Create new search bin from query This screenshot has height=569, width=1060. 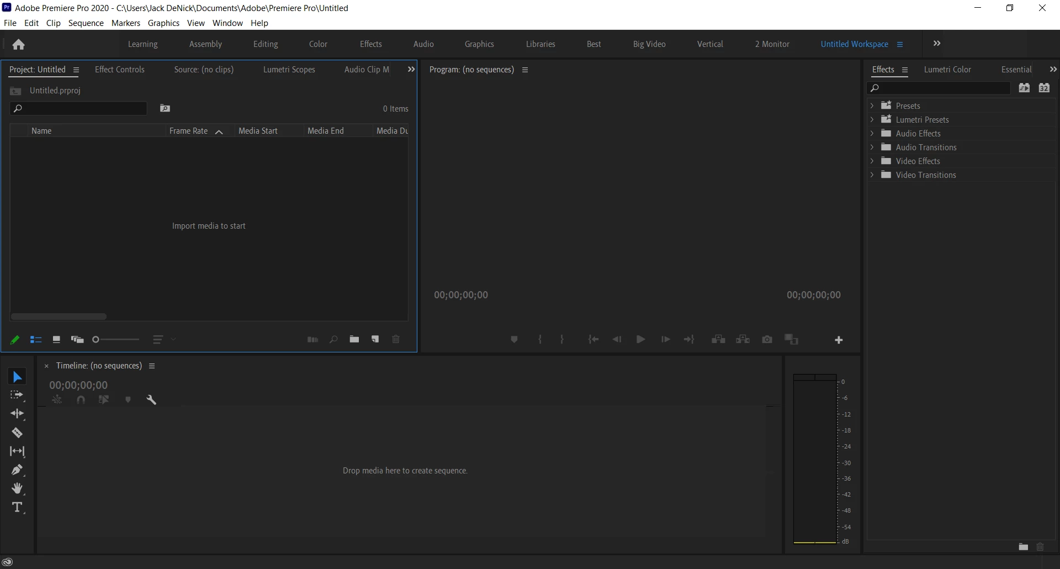click(x=165, y=108)
